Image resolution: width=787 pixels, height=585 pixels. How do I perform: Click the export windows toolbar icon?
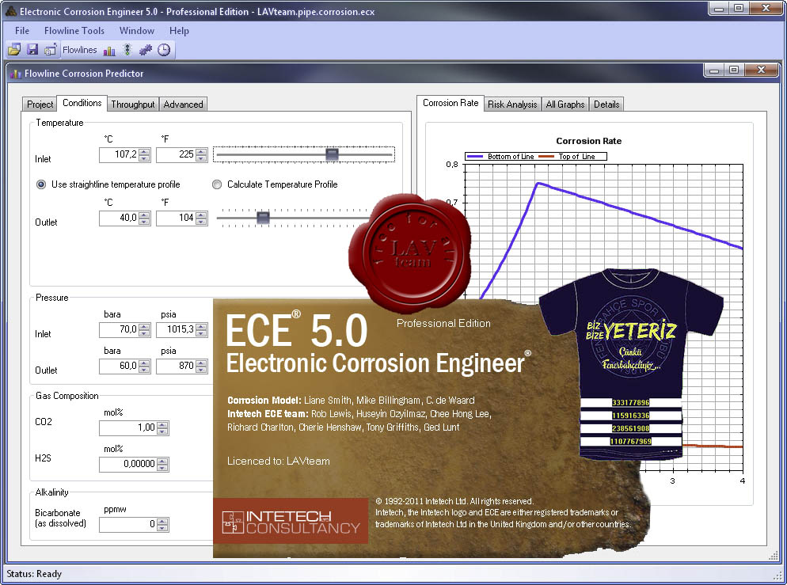click(50, 50)
